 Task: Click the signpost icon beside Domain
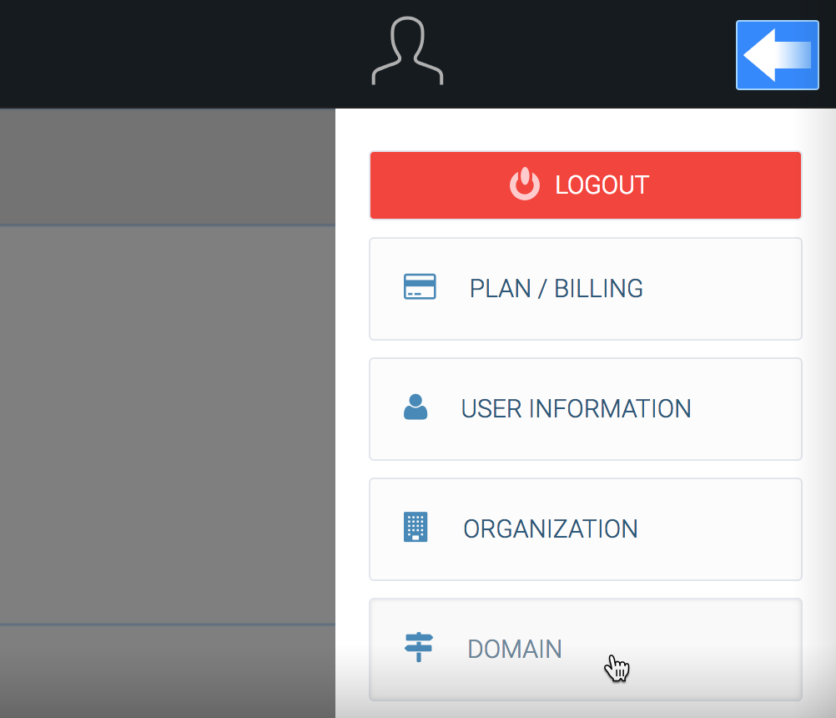pyautogui.click(x=418, y=647)
